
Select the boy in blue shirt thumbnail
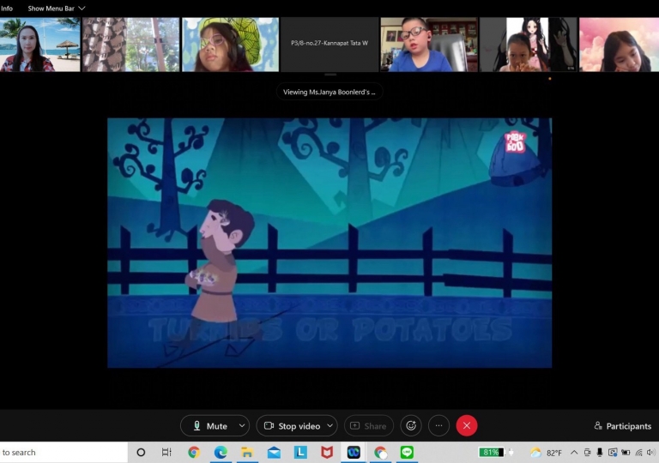(429, 45)
